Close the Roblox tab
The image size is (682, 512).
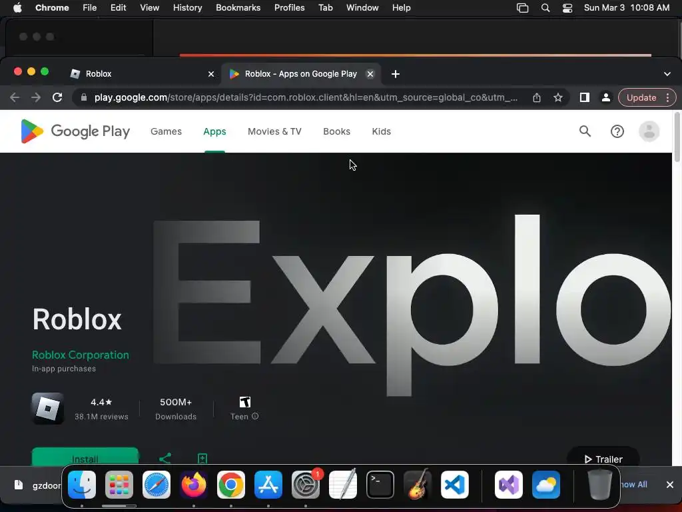(x=211, y=74)
